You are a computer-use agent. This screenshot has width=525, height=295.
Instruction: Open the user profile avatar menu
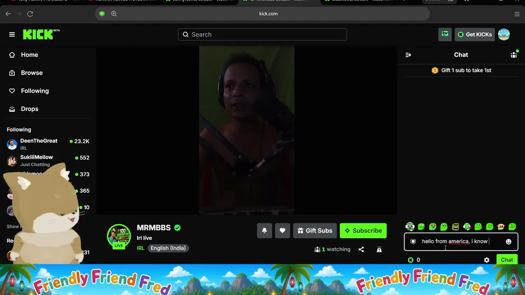(x=504, y=34)
